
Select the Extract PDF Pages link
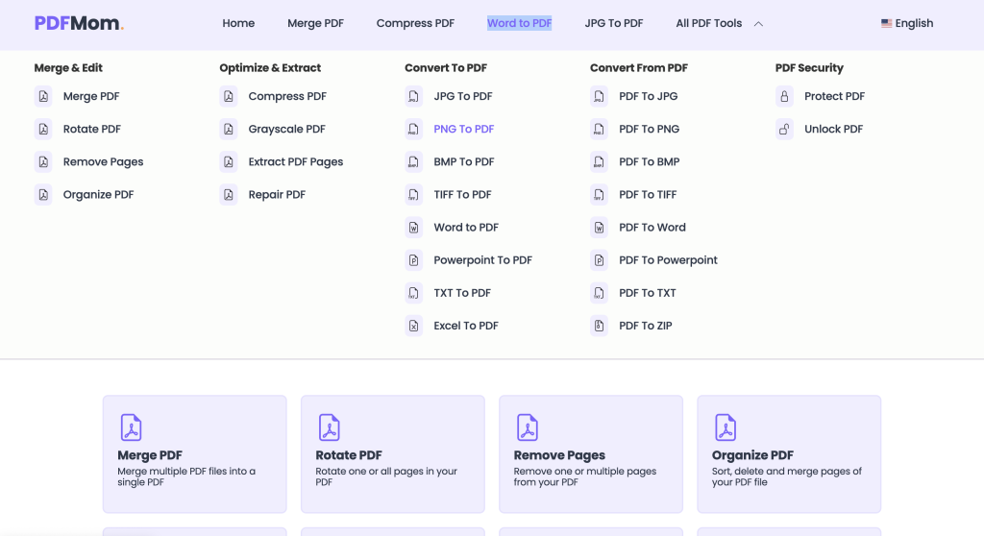click(295, 162)
